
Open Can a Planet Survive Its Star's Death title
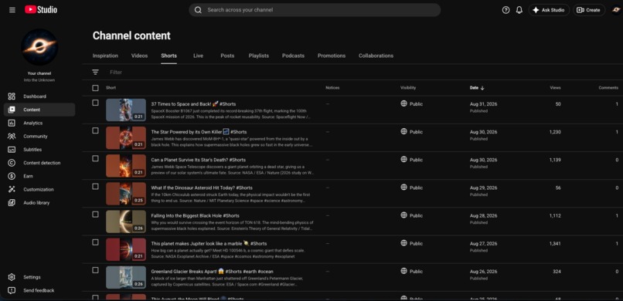pyautogui.click(x=199, y=160)
